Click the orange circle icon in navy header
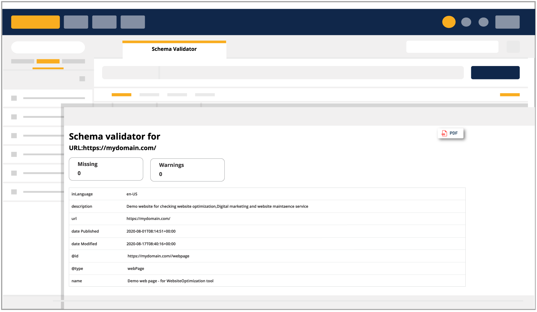 pyautogui.click(x=449, y=22)
